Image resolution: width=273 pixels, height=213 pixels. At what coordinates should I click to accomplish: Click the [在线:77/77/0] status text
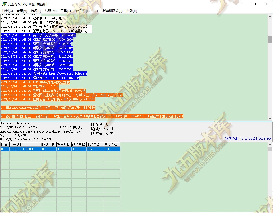coord(102,129)
